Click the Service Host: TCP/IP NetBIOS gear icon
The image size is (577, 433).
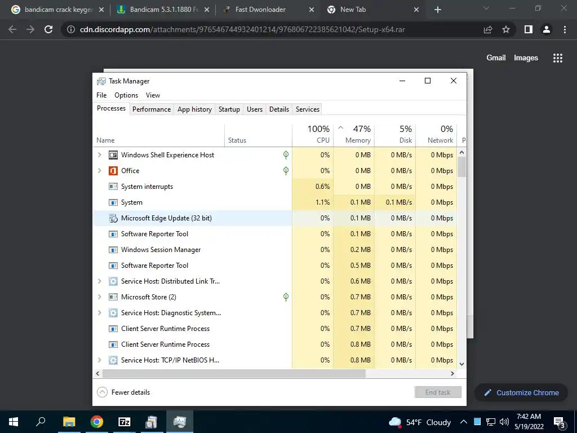[113, 360]
